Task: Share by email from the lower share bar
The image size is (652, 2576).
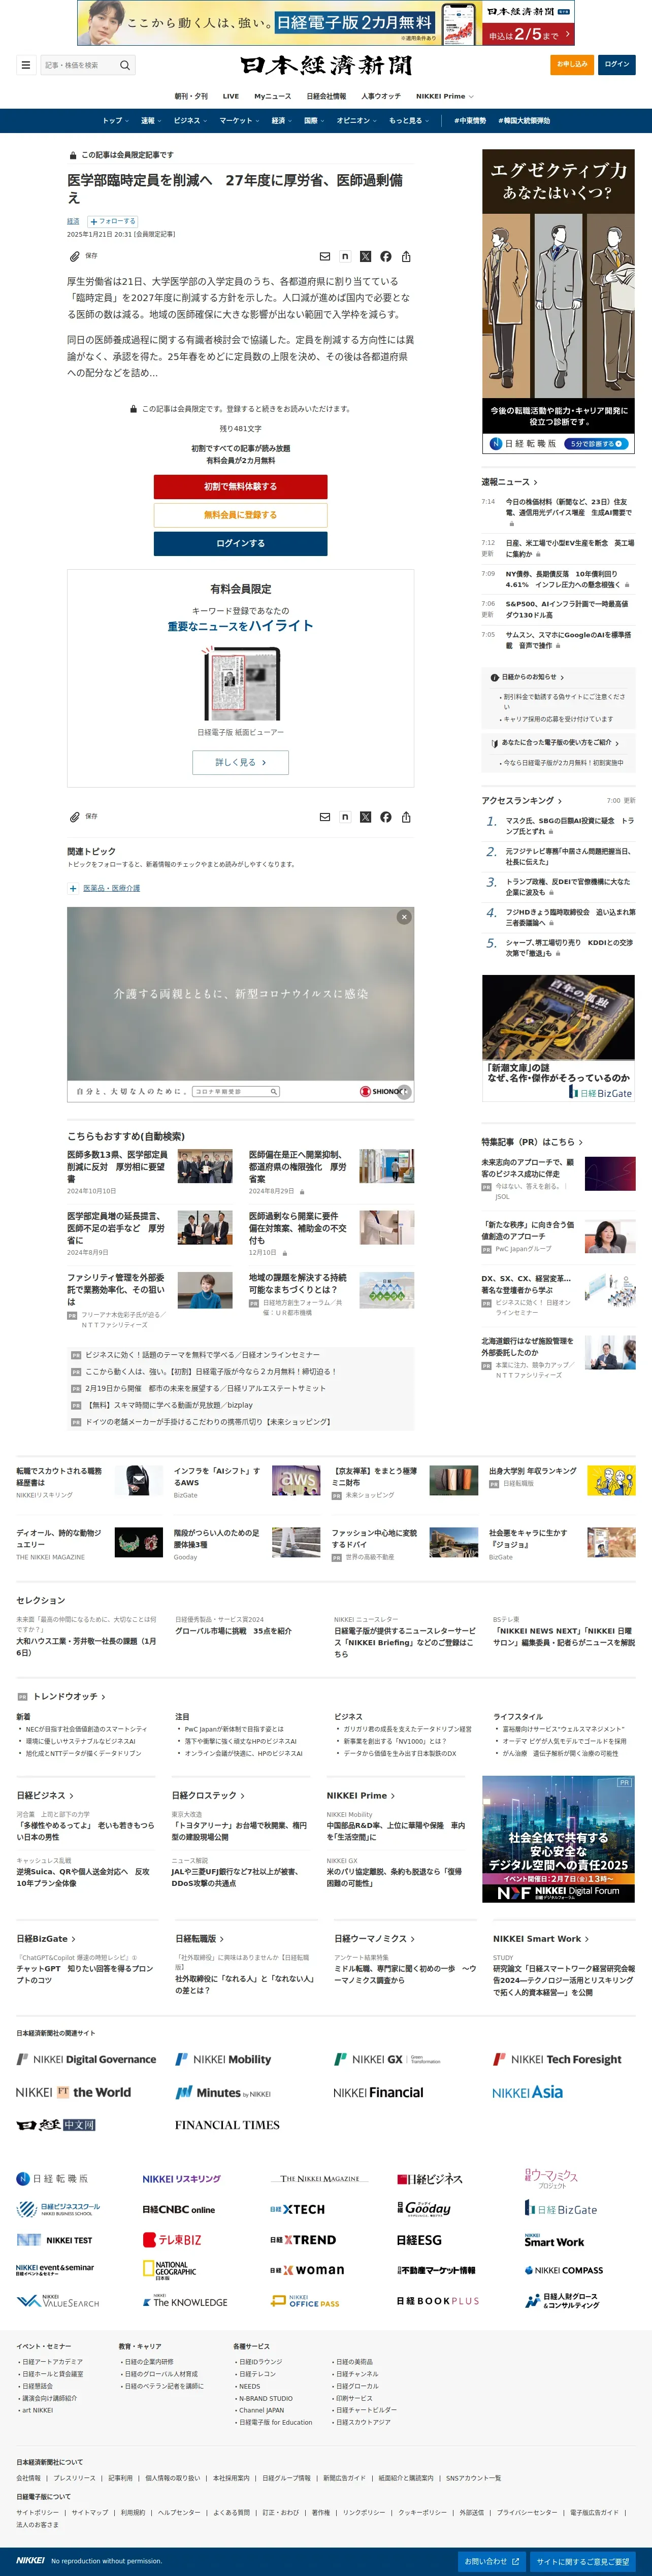Action: (324, 816)
